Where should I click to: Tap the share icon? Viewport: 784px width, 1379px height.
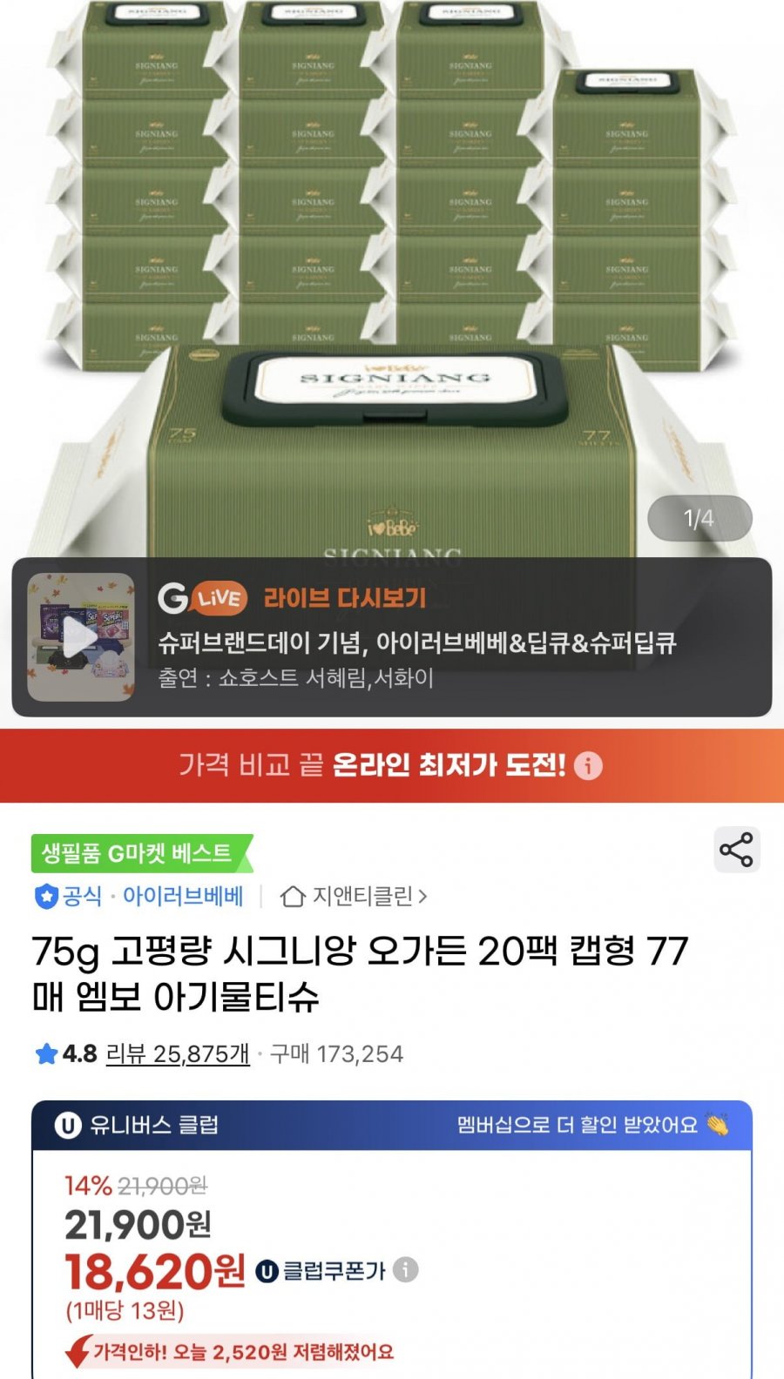coord(737,850)
